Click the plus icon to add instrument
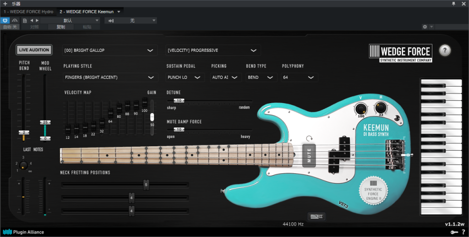Screen dimensions: 469x237 [x=5, y=4]
